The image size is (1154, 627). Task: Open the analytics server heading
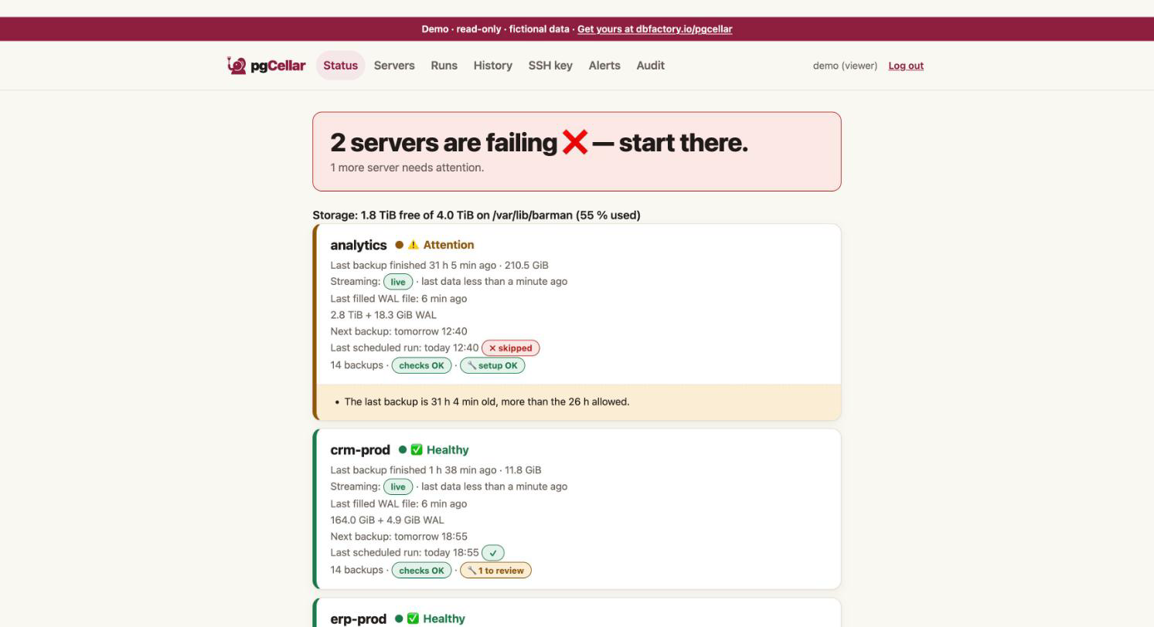tap(359, 245)
